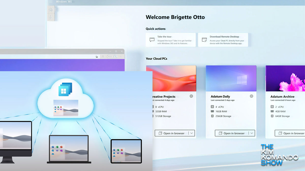Open settings gear for Creative Projects
305x171 pixels.
point(191,96)
